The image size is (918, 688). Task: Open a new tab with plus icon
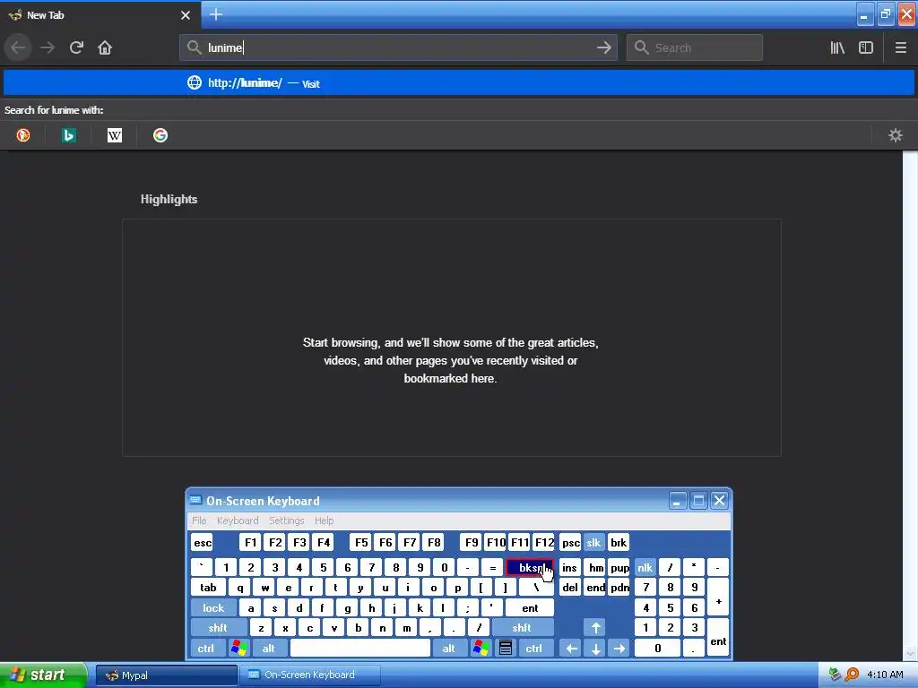216,14
